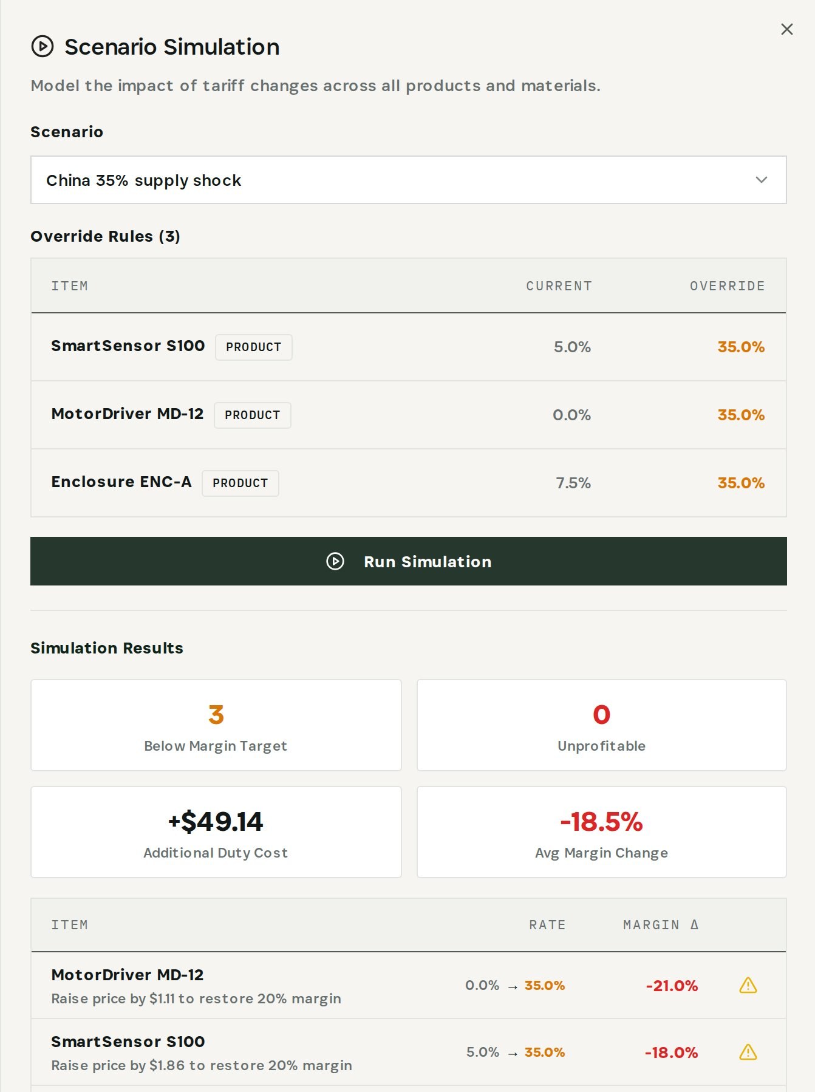The image size is (815, 1092).
Task: Click PRODUCT tag next to MotorDriver MD-12
Action: coord(253,415)
